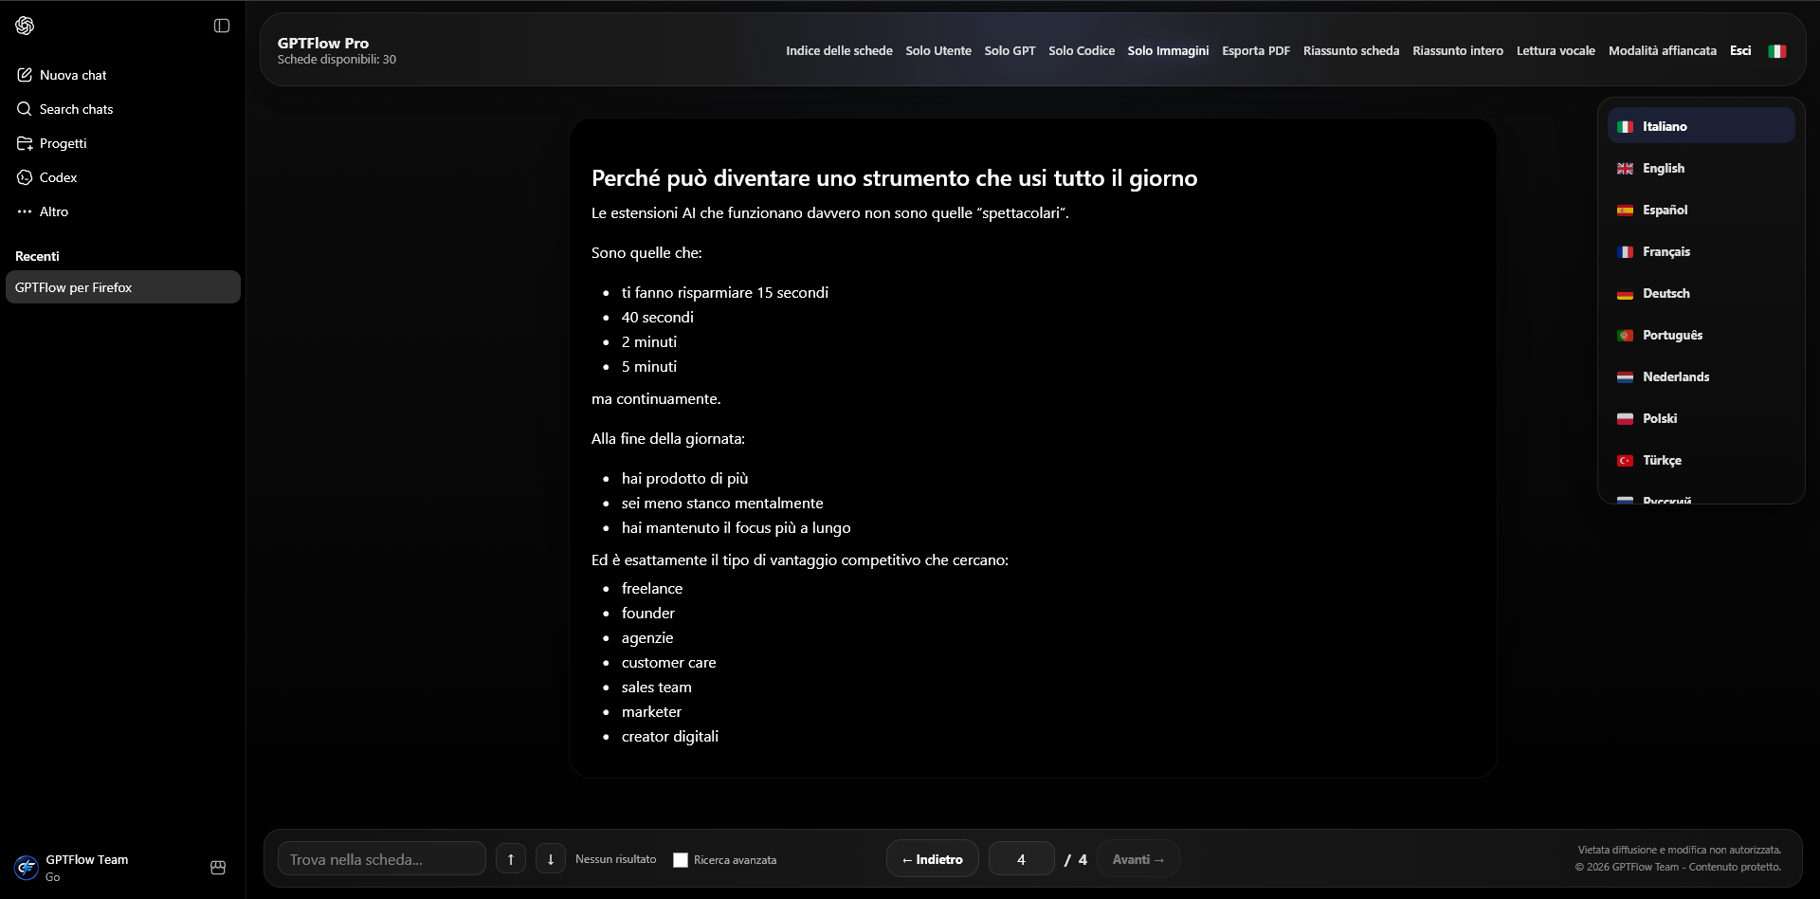Collapse the sidebar with the panel icon
The width and height of the screenshot is (1820, 899).
(x=222, y=26)
